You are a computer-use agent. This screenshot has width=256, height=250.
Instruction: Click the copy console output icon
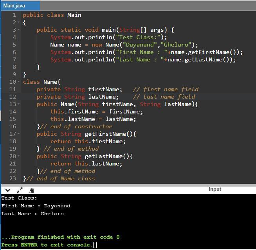point(31,191)
